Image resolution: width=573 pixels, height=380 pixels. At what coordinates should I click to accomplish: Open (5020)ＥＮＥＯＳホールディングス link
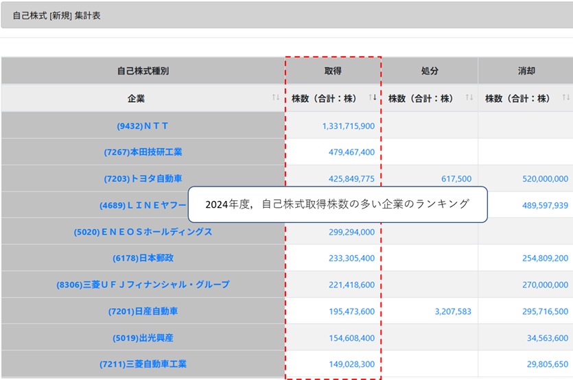(143, 232)
